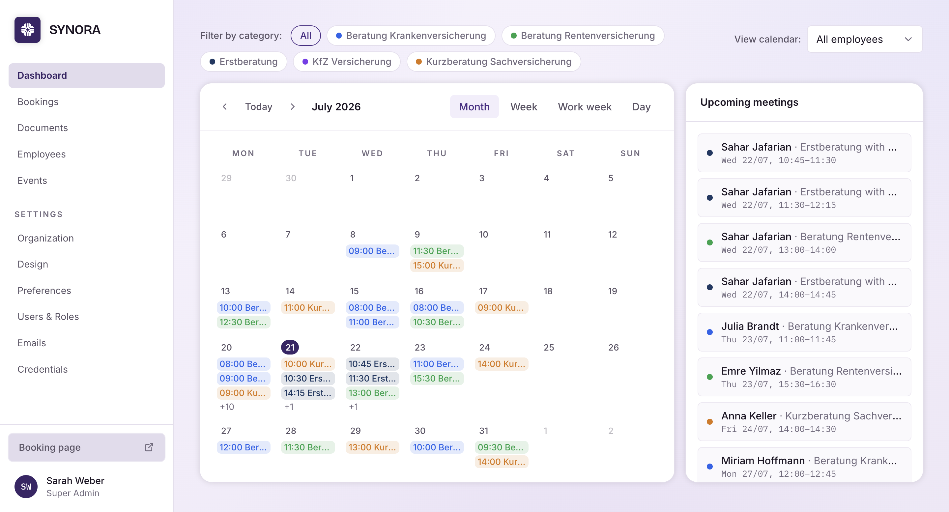Filter by Beratung Rentenversicherung

[x=583, y=35]
